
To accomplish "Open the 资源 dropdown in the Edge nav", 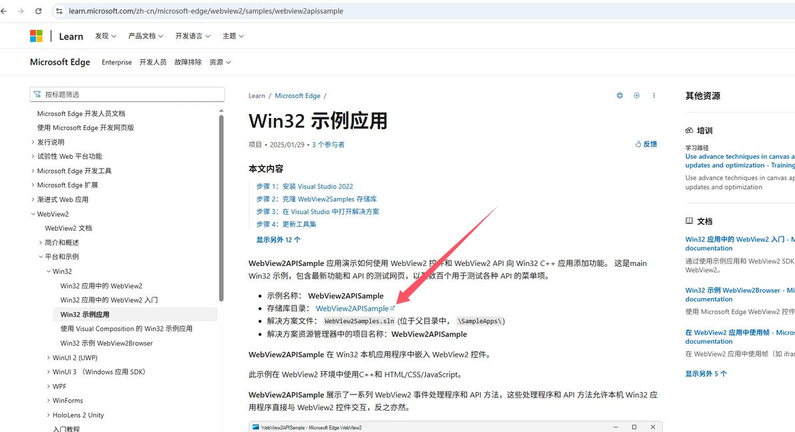I will [x=220, y=62].
